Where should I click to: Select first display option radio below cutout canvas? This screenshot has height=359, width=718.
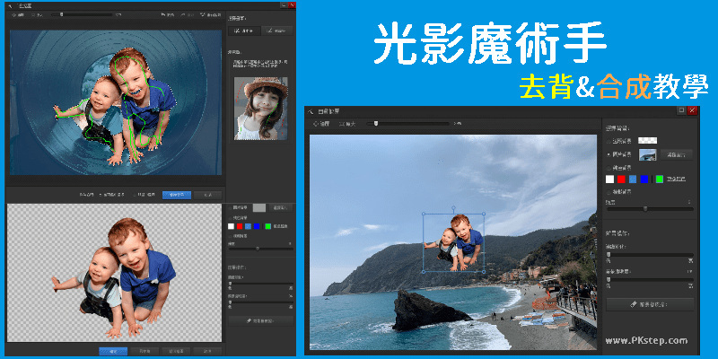pyautogui.click(x=100, y=195)
